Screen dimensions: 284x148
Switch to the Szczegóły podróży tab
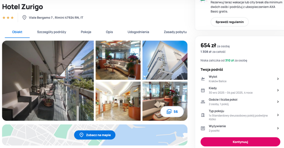coord(51,32)
